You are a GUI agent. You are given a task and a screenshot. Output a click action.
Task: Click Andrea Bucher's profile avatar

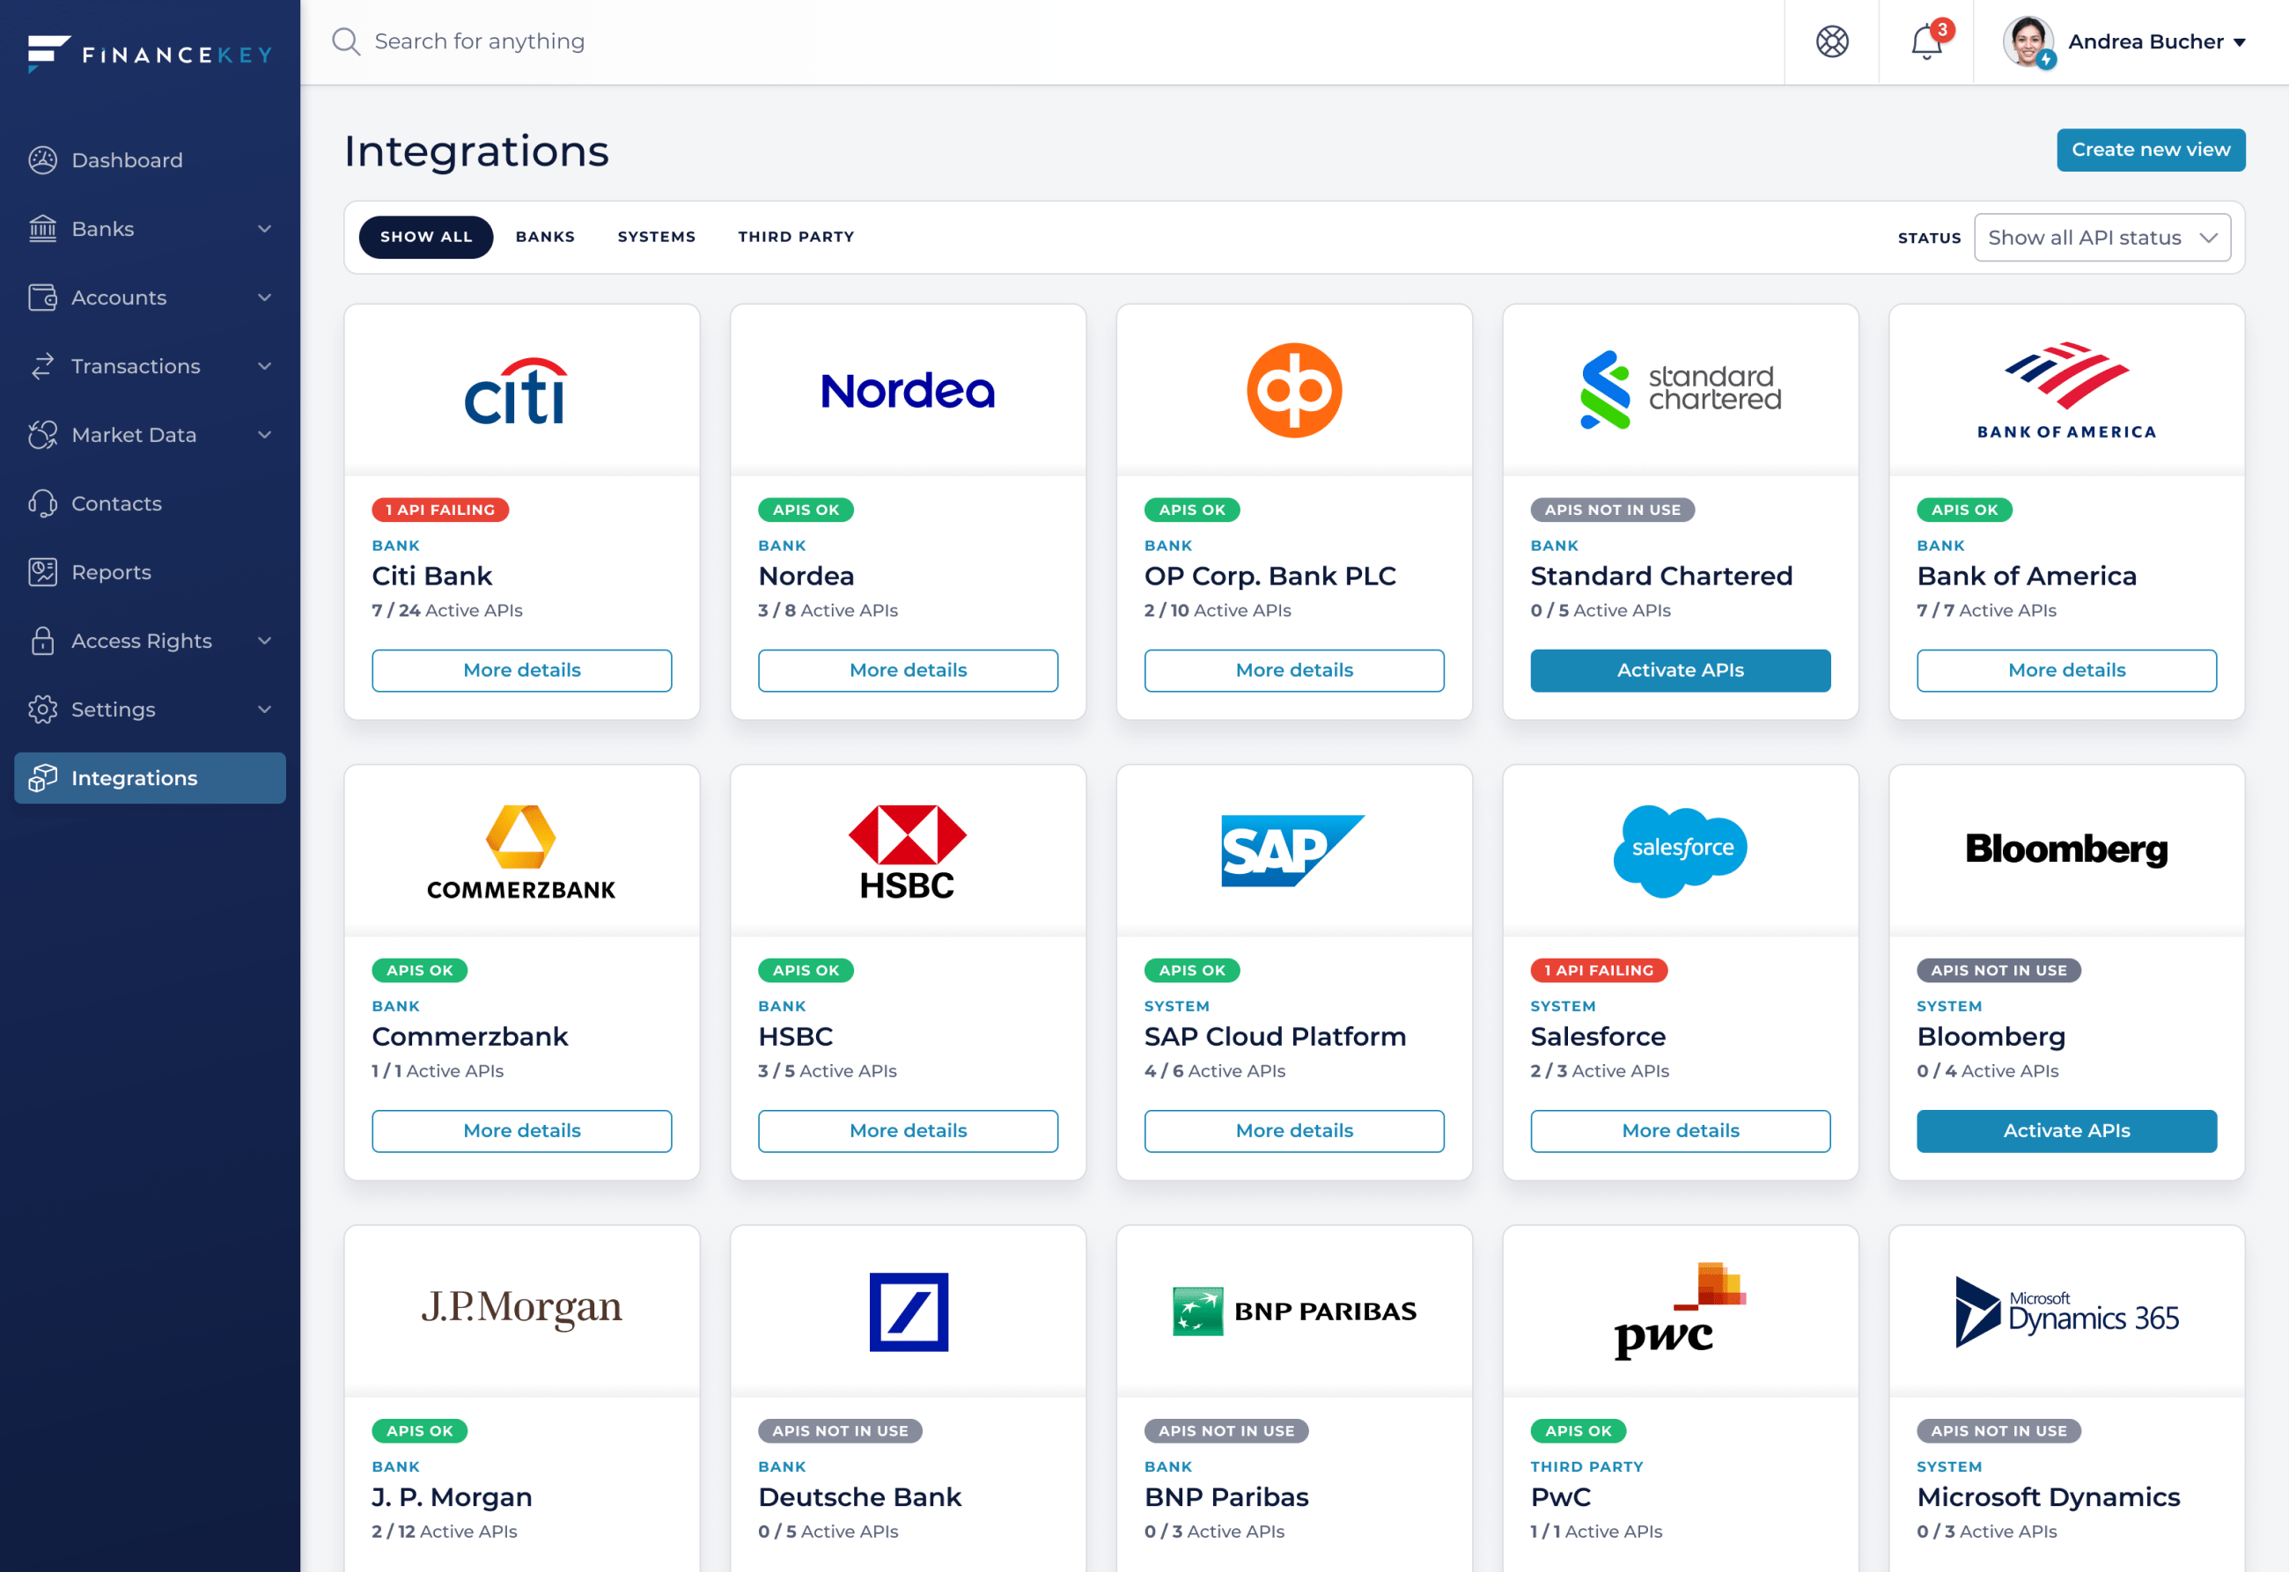click(x=2027, y=41)
